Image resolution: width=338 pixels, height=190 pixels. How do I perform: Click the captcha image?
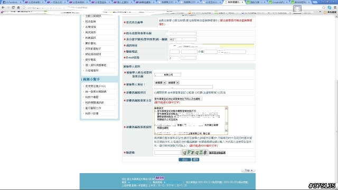[195, 153]
